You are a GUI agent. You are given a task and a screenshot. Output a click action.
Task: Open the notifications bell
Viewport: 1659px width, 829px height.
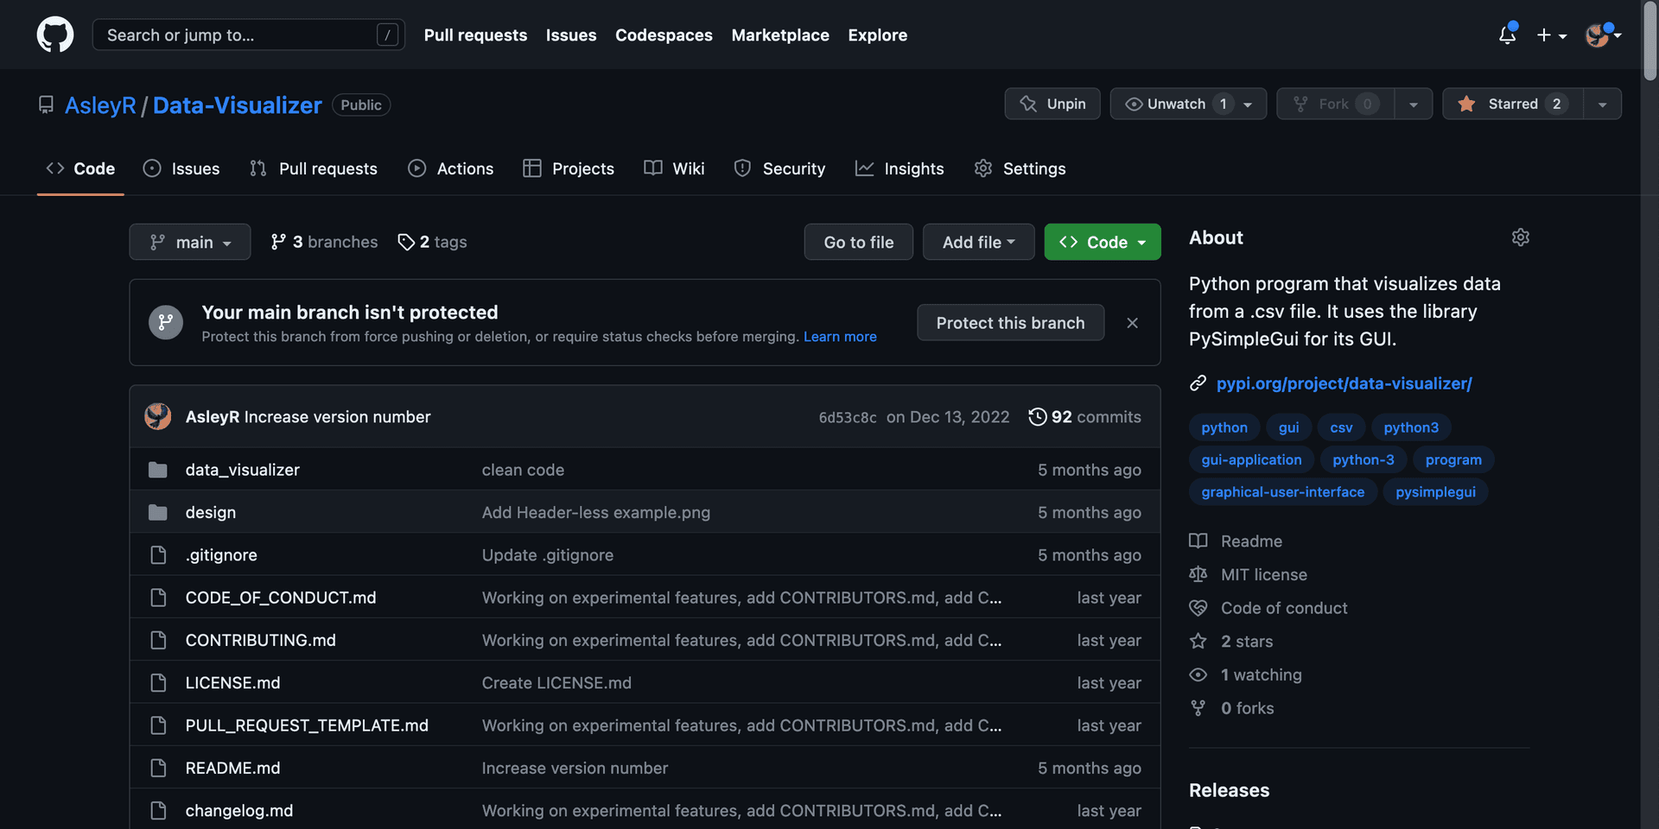[x=1507, y=35]
